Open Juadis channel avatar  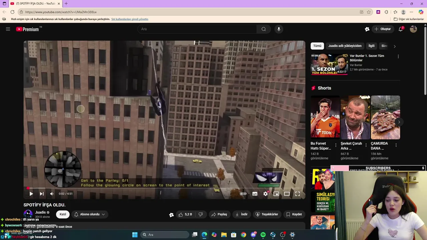click(28, 214)
